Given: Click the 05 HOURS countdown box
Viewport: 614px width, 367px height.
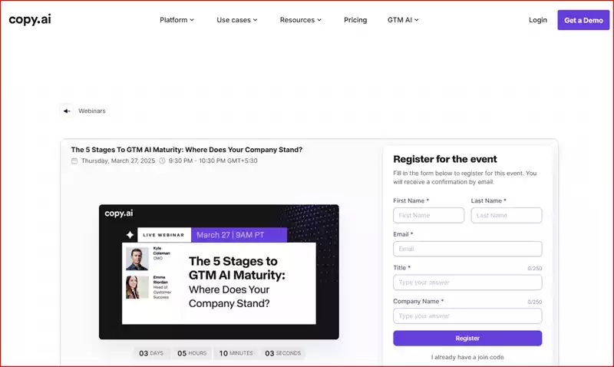Looking at the screenshot, I should [192, 353].
